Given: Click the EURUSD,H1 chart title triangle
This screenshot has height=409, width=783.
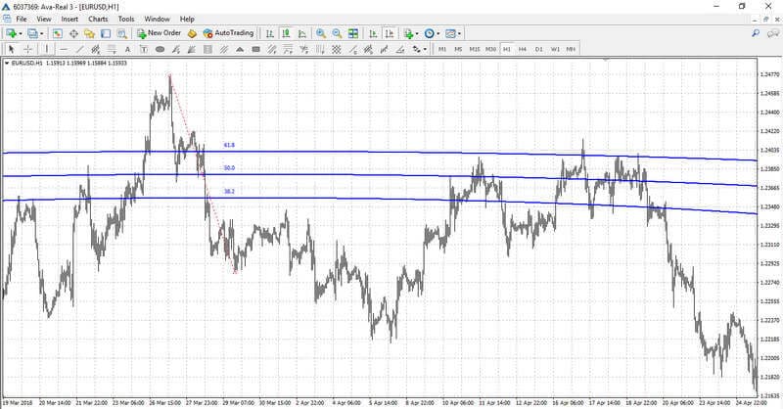Looking at the screenshot, I should (x=7, y=64).
